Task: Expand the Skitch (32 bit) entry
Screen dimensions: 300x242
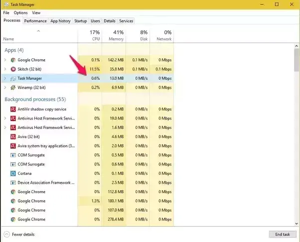Action: click(5, 69)
